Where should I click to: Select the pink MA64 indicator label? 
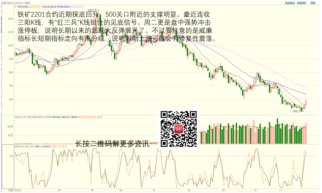77,7
